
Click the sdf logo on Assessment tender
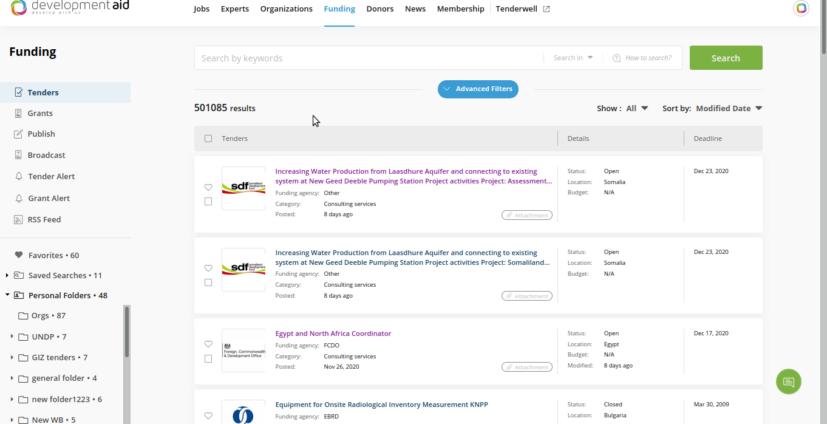(243, 188)
